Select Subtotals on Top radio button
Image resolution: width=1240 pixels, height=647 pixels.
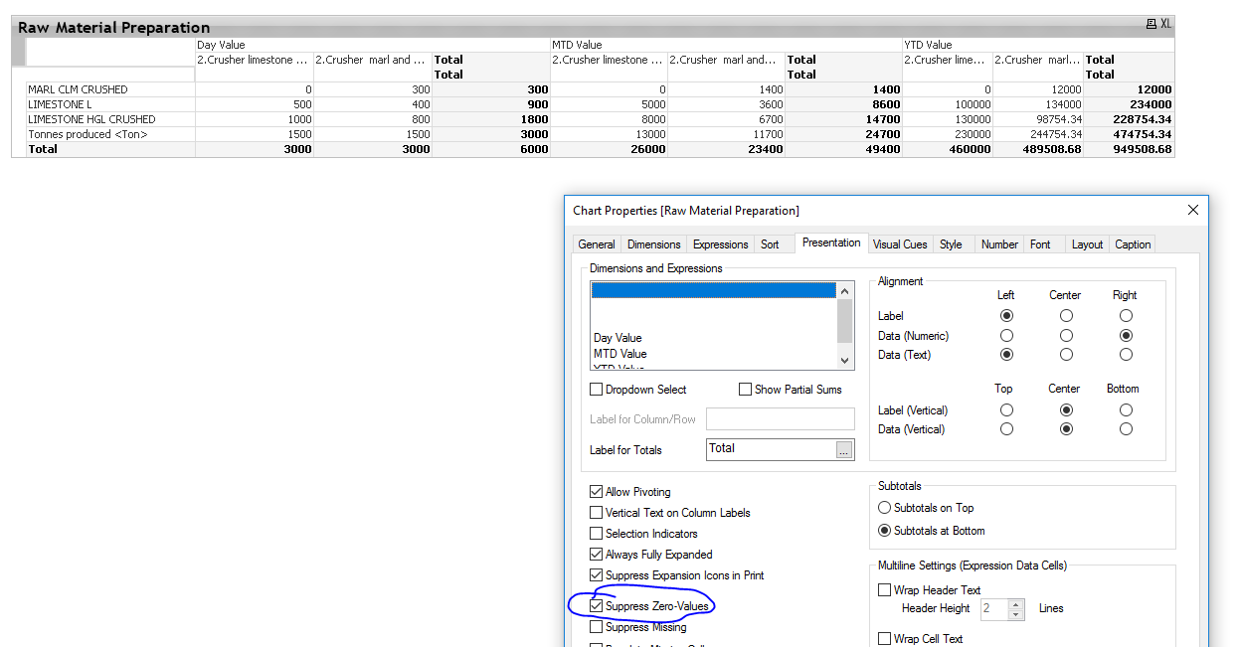click(883, 508)
